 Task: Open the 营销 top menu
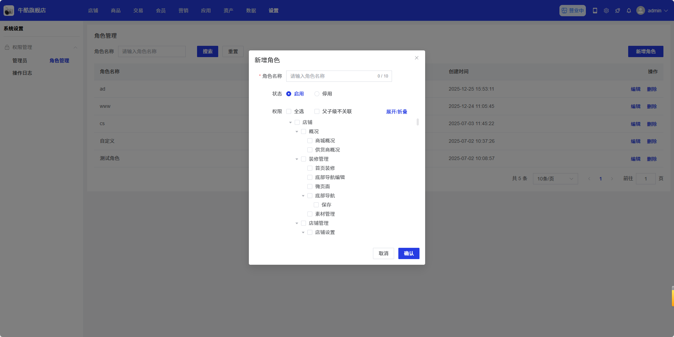(183, 11)
